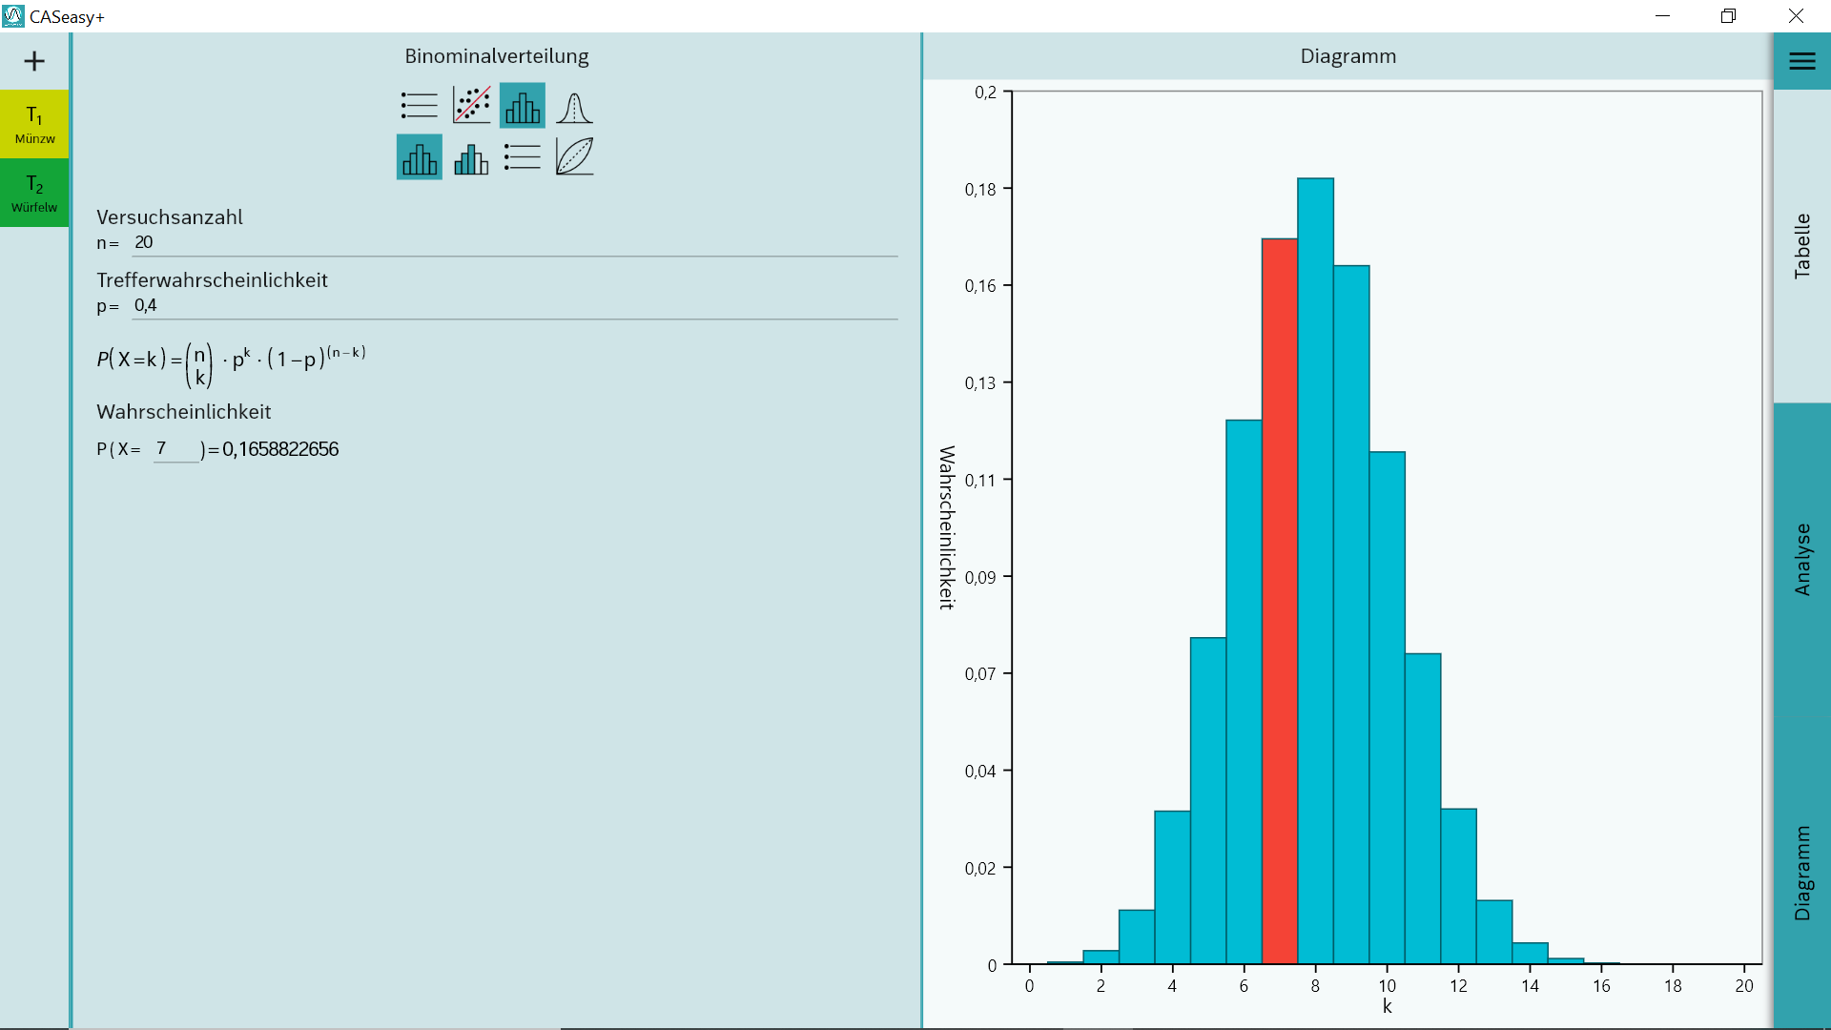This screenshot has width=1831, height=1030.
Task: Choose the cumulative partially filled histogram icon
Action: [471, 157]
